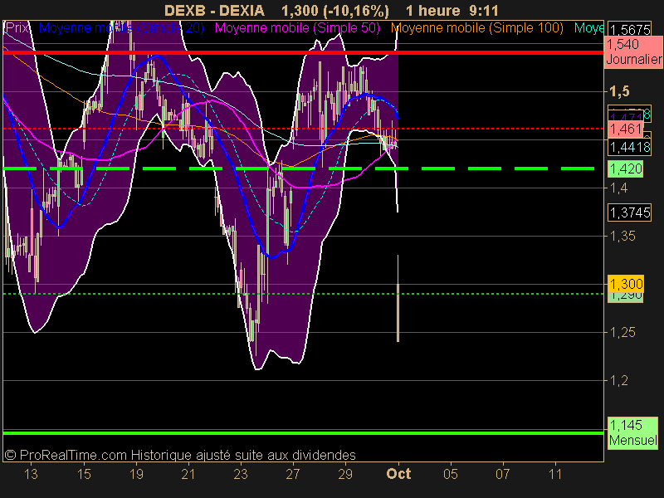Click the ProRealTime.com copyright text
The width and height of the screenshot is (664, 498).
tap(180, 455)
